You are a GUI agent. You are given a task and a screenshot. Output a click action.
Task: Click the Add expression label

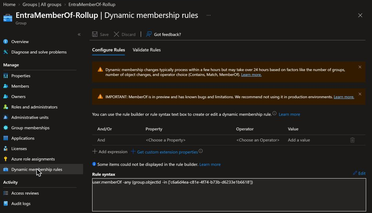pos(113,152)
